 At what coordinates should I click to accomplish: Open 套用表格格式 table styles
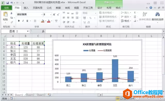[x=109, y=17]
